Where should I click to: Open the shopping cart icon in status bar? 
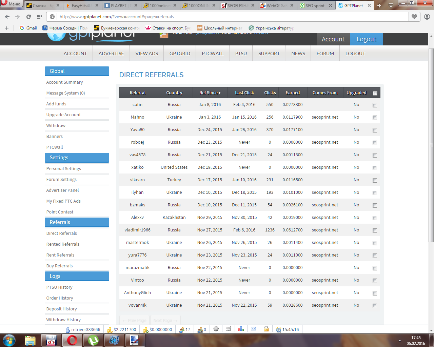(x=229, y=329)
